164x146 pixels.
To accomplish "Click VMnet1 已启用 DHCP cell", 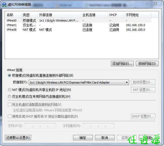I will pos(114,25).
